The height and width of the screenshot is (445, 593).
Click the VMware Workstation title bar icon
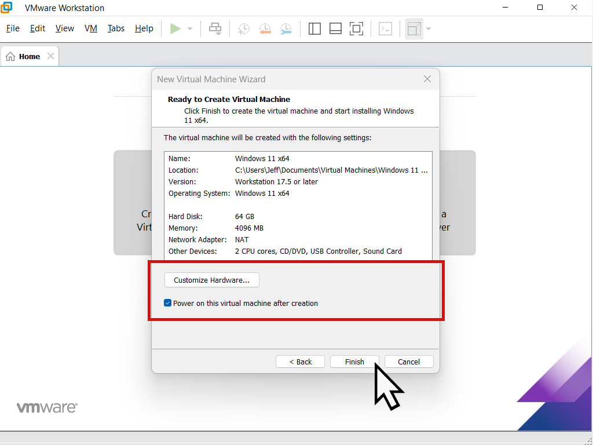(6, 8)
